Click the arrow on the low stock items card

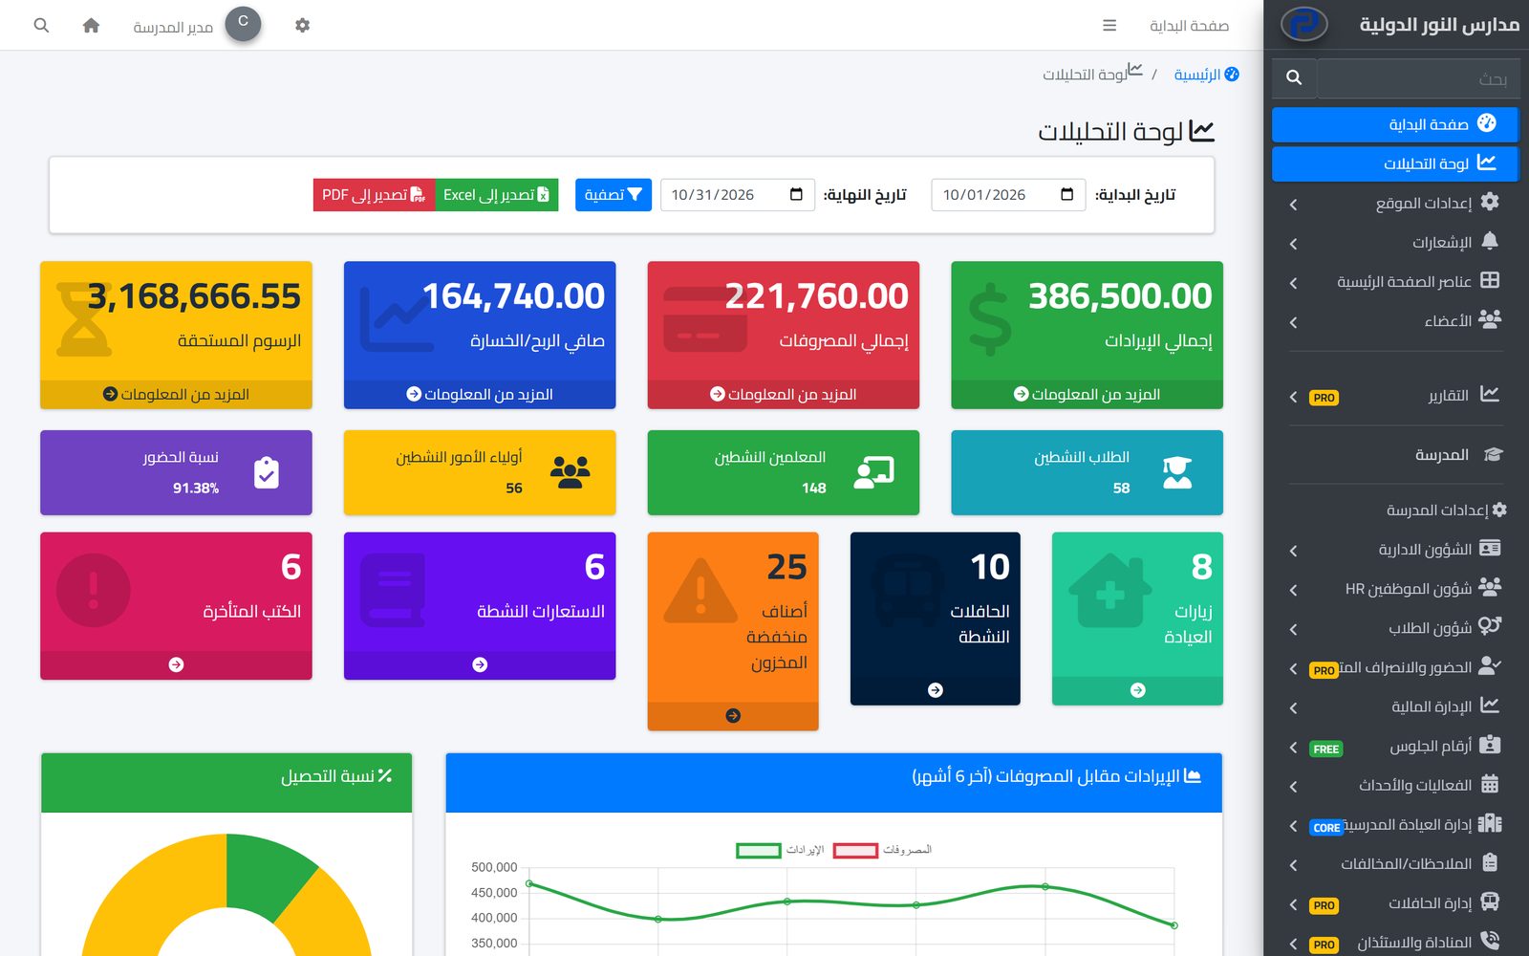[x=733, y=715]
